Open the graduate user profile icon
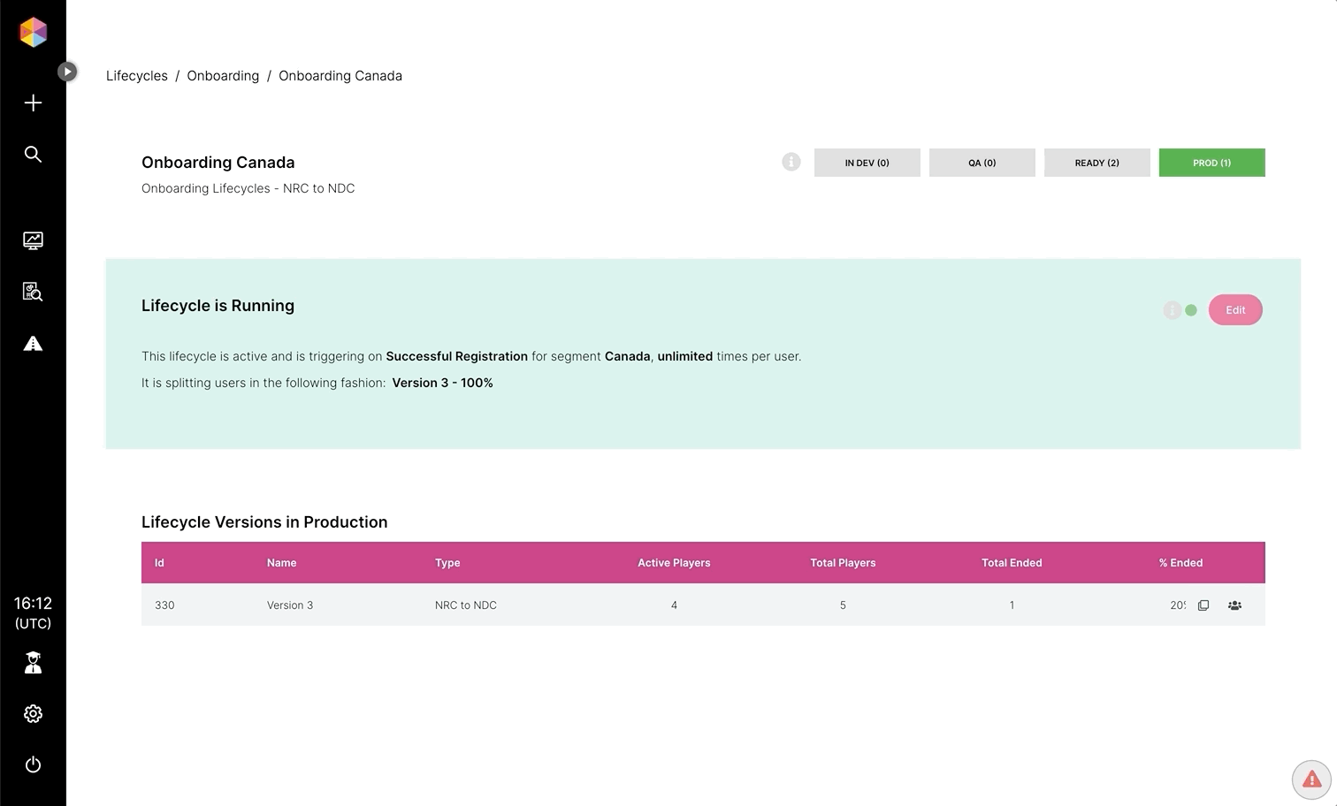The image size is (1337, 806). point(33,663)
